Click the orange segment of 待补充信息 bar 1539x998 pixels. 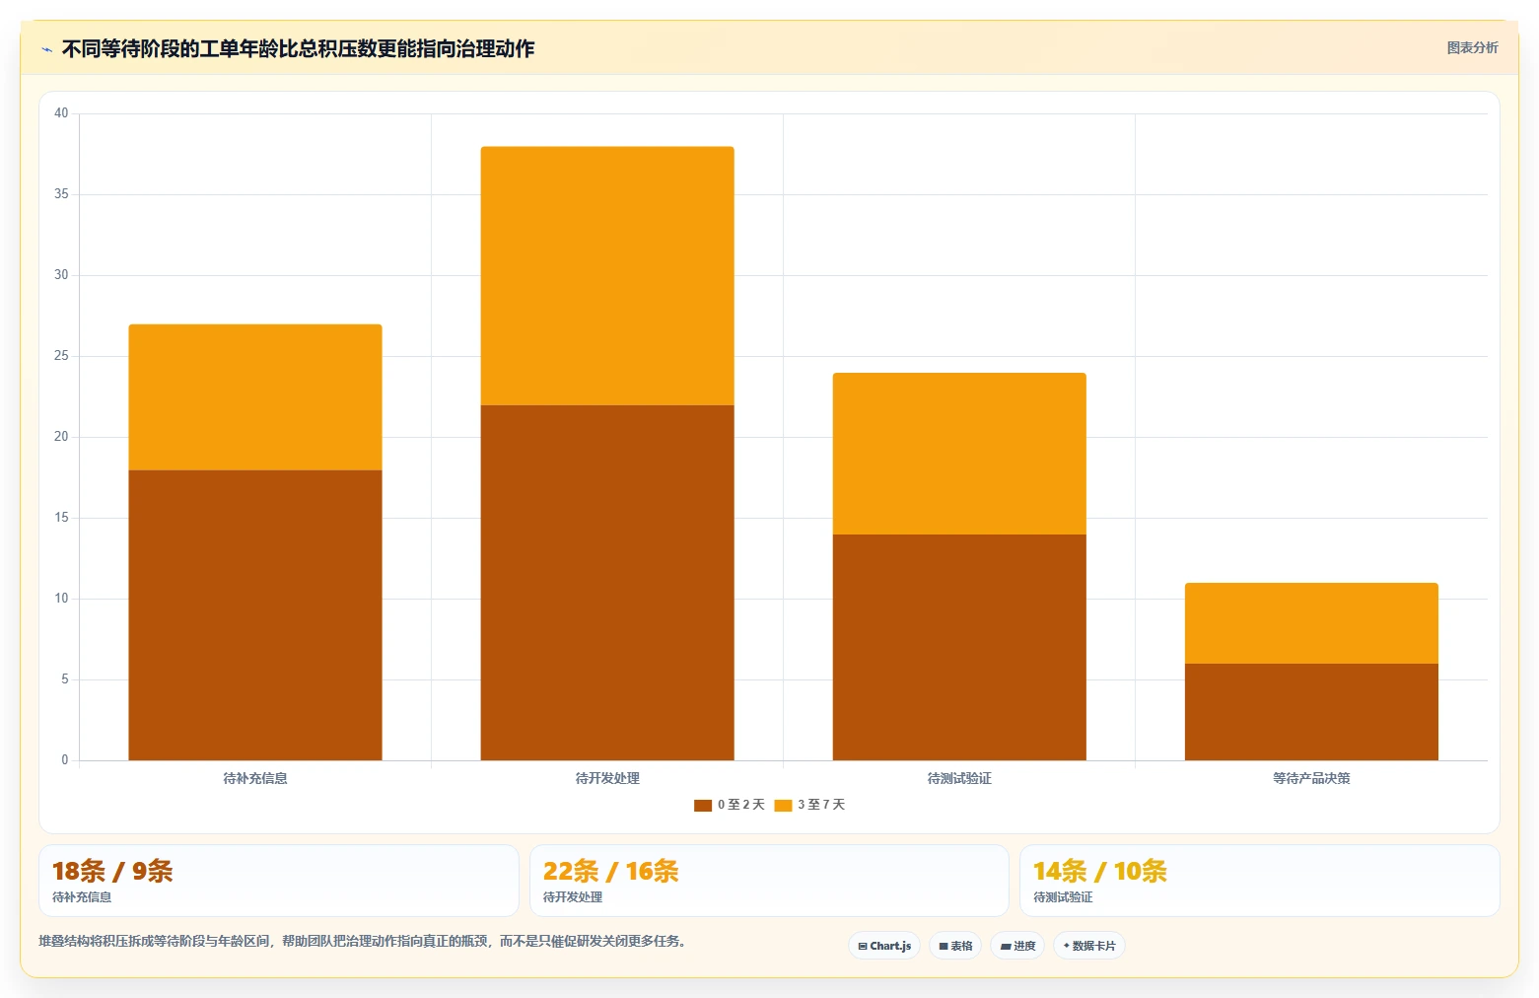coord(255,396)
